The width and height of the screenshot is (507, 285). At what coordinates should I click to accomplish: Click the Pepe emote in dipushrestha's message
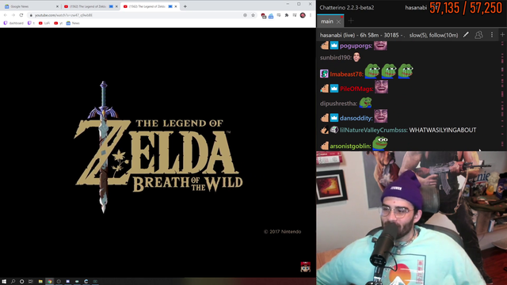point(366,102)
